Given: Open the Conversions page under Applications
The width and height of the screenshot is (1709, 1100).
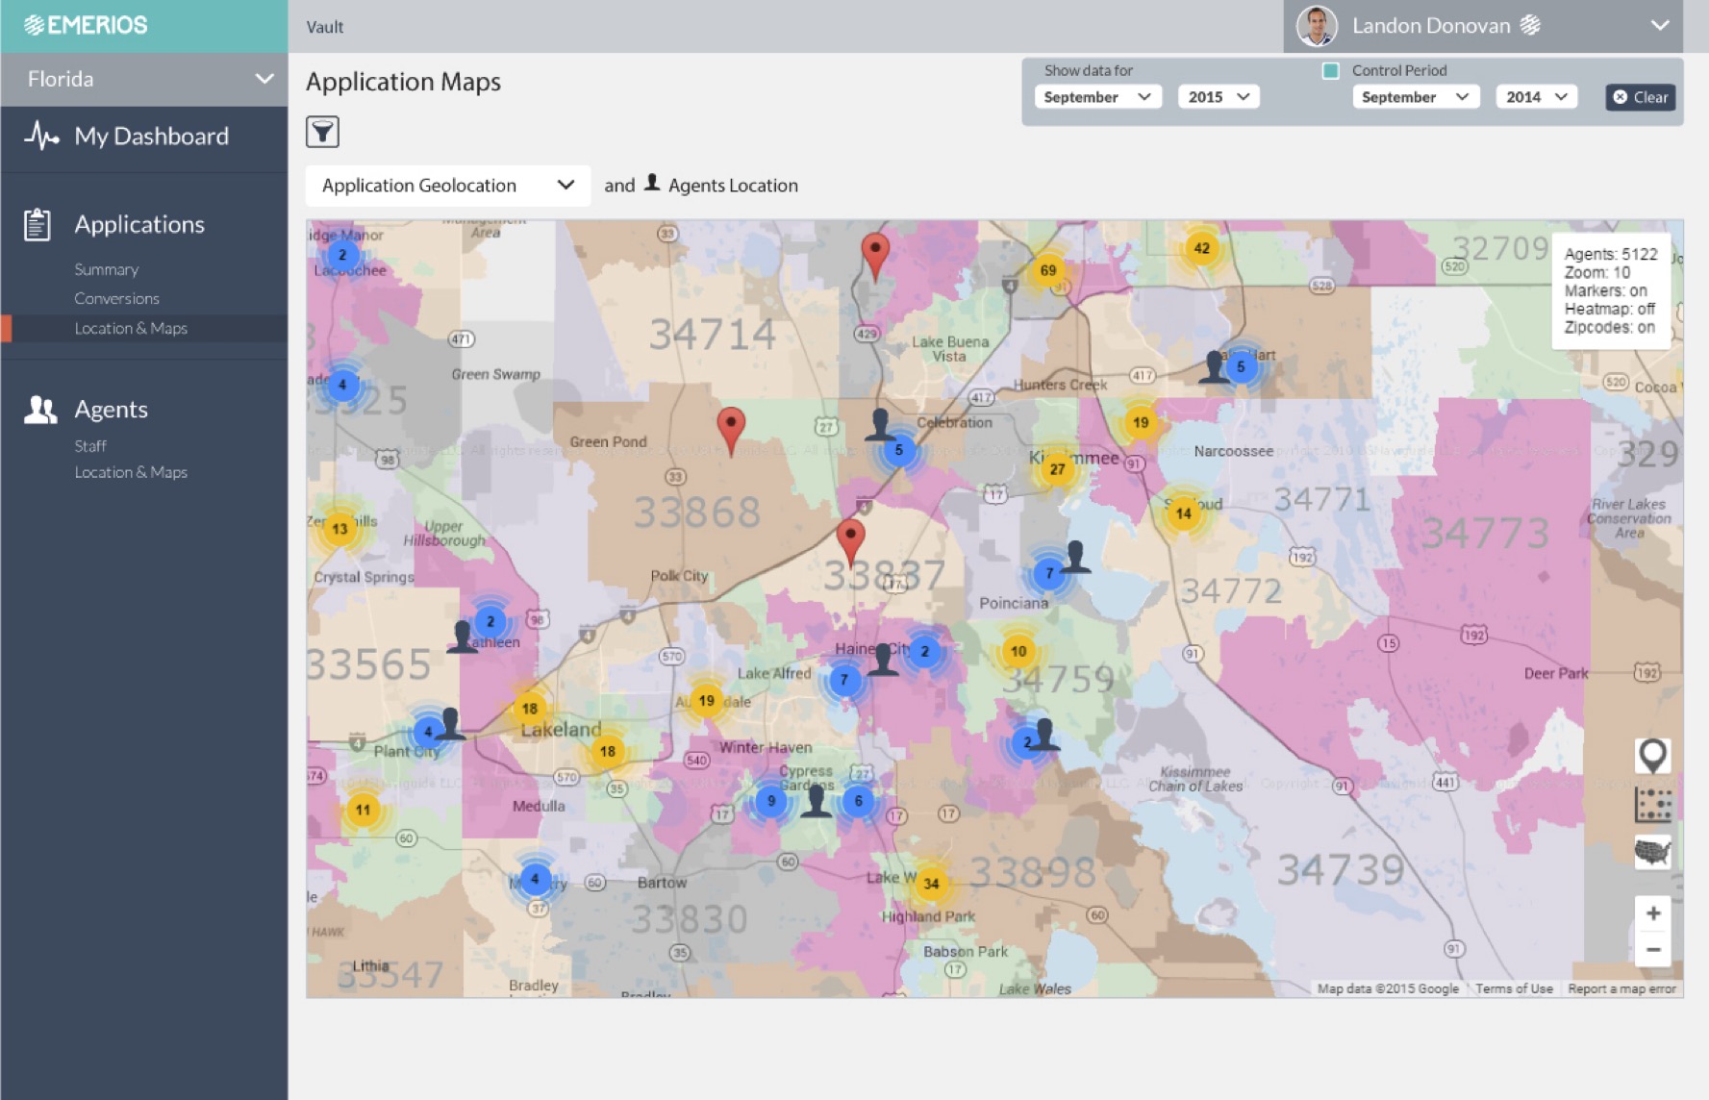Looking at the screenshot, I should [x=116, y=298].
